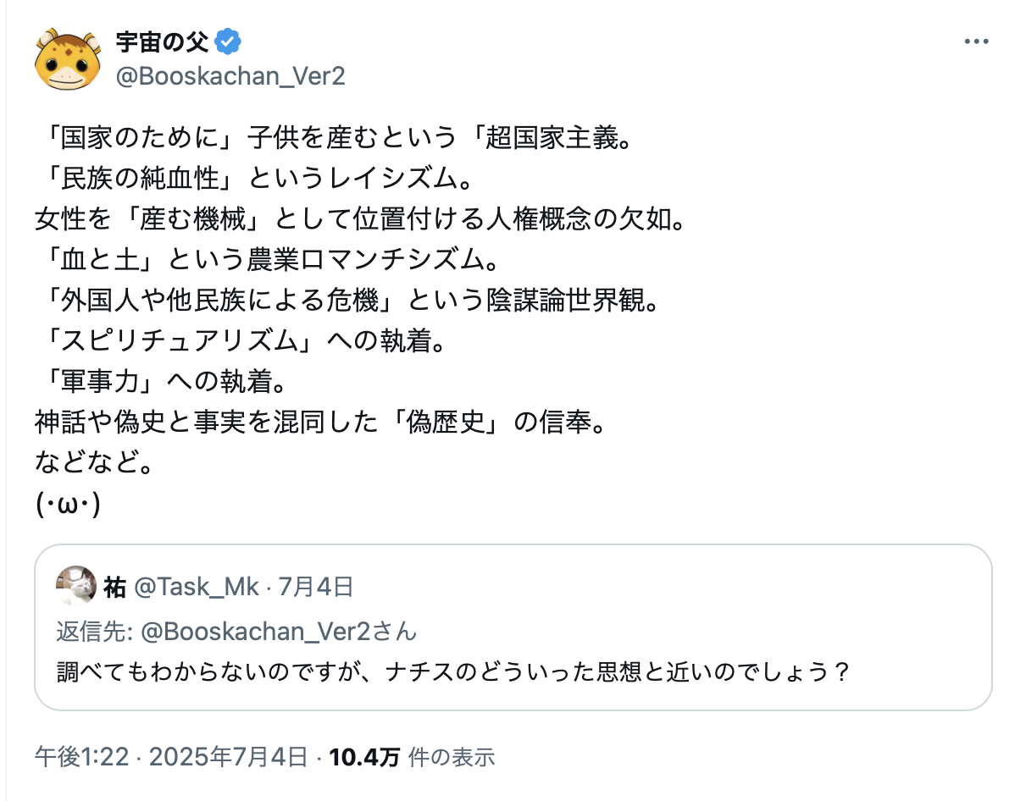
Task: Click the 宇宙の父 display name
Action: click(163, 42)
